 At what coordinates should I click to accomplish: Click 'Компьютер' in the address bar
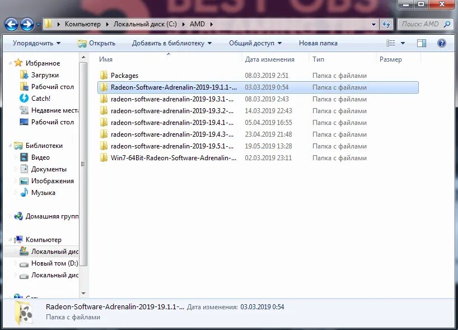pyautogui.click(x=83, y=24)
